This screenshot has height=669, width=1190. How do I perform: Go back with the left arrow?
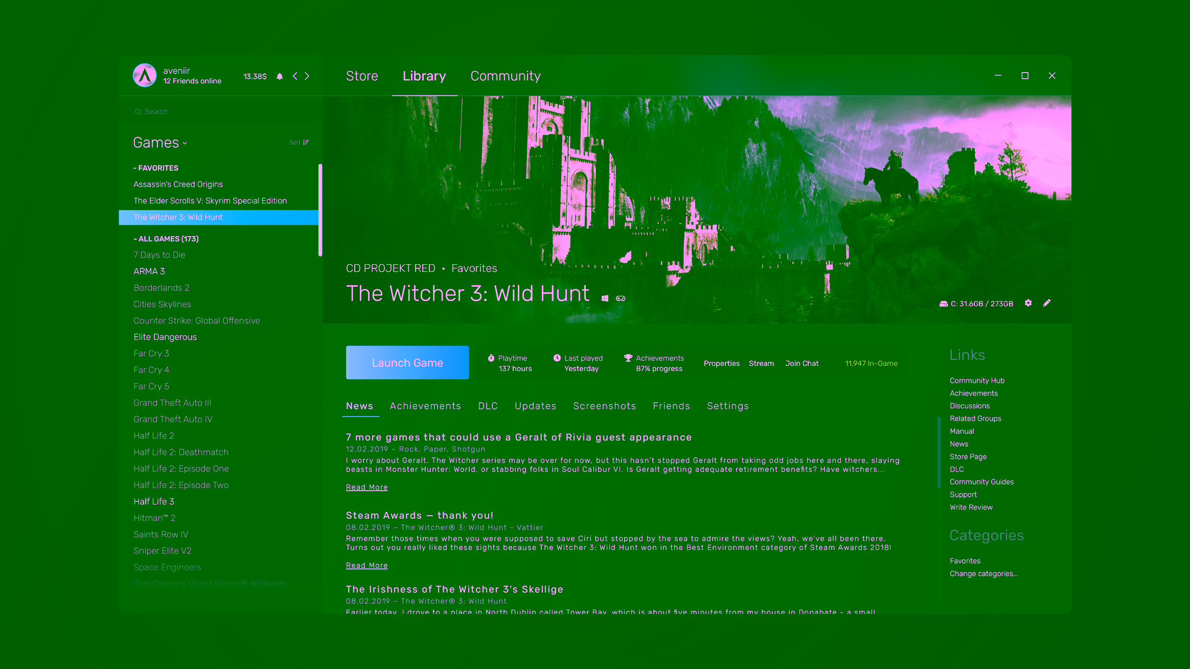coord(295,76)
